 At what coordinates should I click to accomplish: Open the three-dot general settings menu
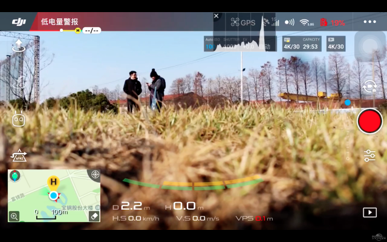pyautogui.click(x=369, y=22)
